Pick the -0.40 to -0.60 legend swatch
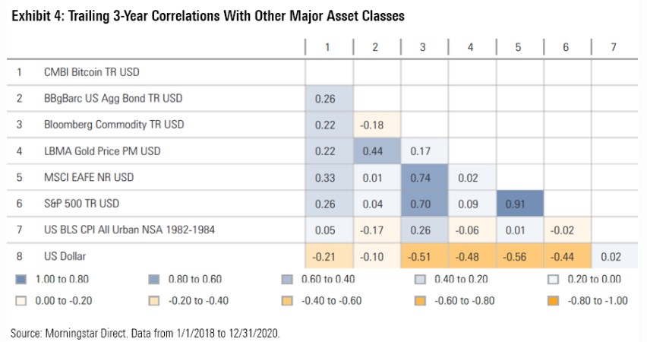Viewport: 647px width, 342px height. pos(288,299)
